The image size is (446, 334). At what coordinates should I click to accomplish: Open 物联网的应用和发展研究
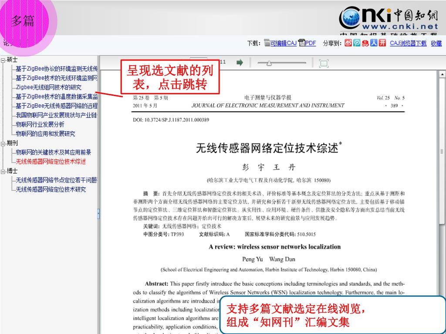pos(45,134)
